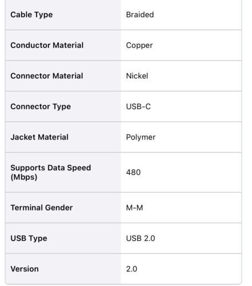Screen dimensions: 252x286
Task: Select the Jacket Material label
Action: pos(39,137)
